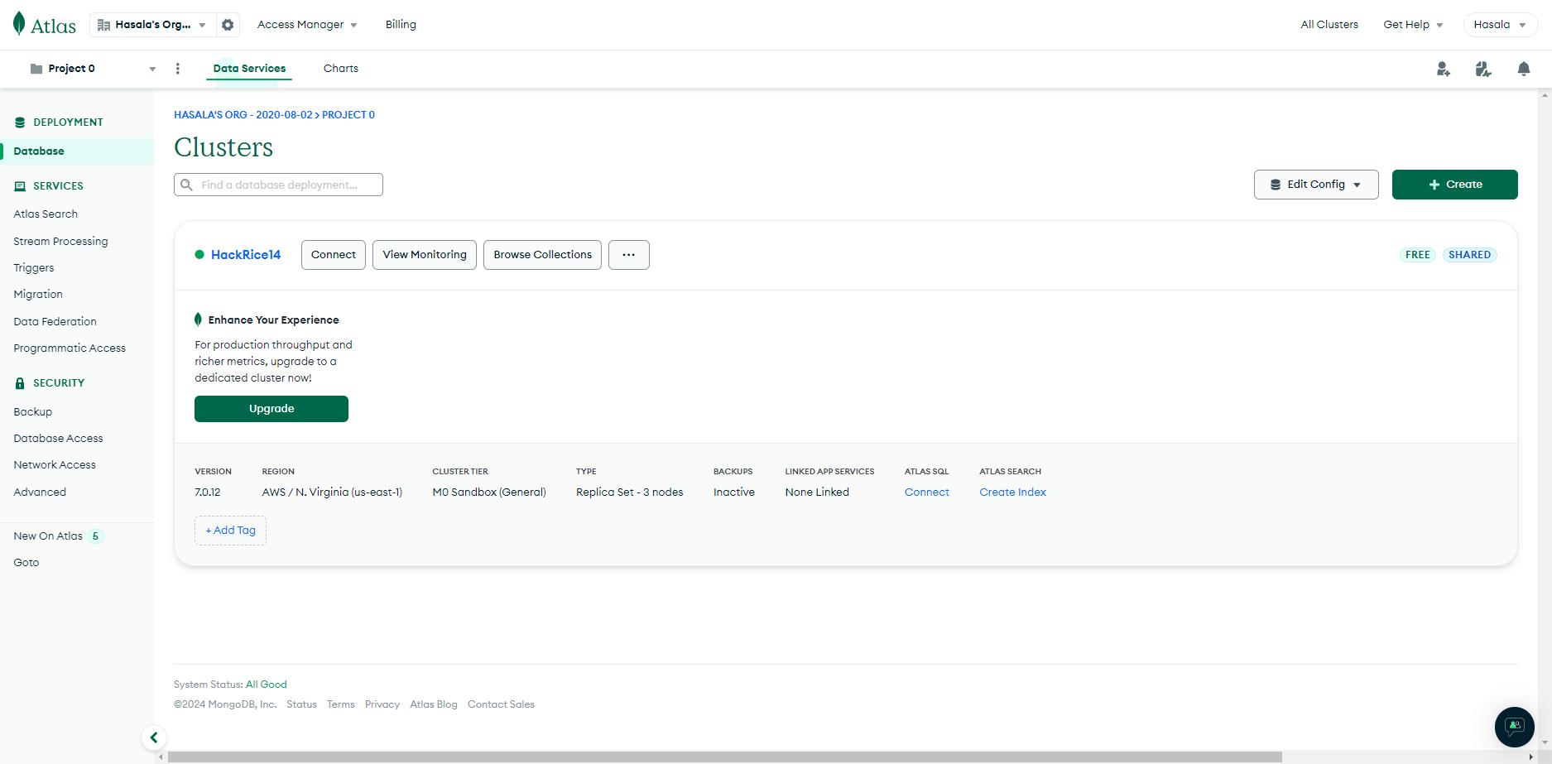Open Backup in sidebar
This screenshot has width=1552, height=764.
click(33, 412)
